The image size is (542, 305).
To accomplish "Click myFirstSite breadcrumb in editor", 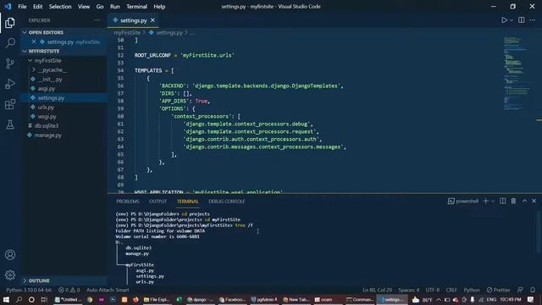I will pyautogui.click(x=127, y=32).
